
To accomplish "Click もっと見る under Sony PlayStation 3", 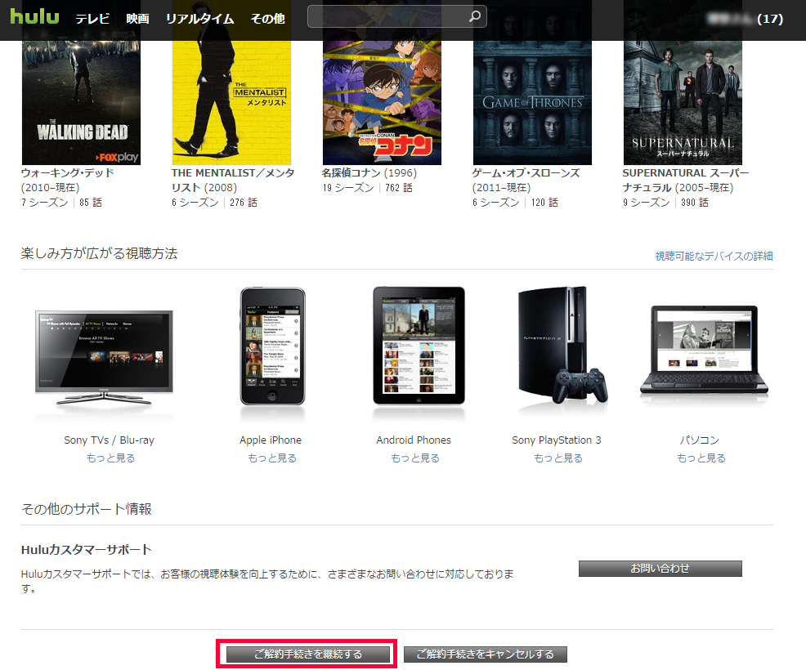I will [558, 458].
